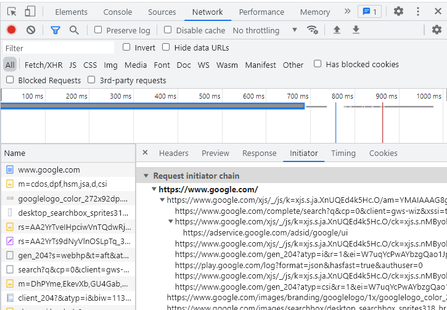Select the rs=AA2YrTveIHpciwVnTQdwRj script request
The width and height of the screenshot is (447, 310).
click(x=68, y=227)
